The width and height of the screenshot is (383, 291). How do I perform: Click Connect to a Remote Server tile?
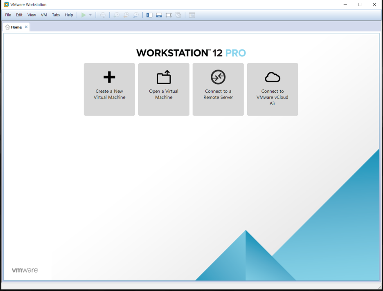218,89
